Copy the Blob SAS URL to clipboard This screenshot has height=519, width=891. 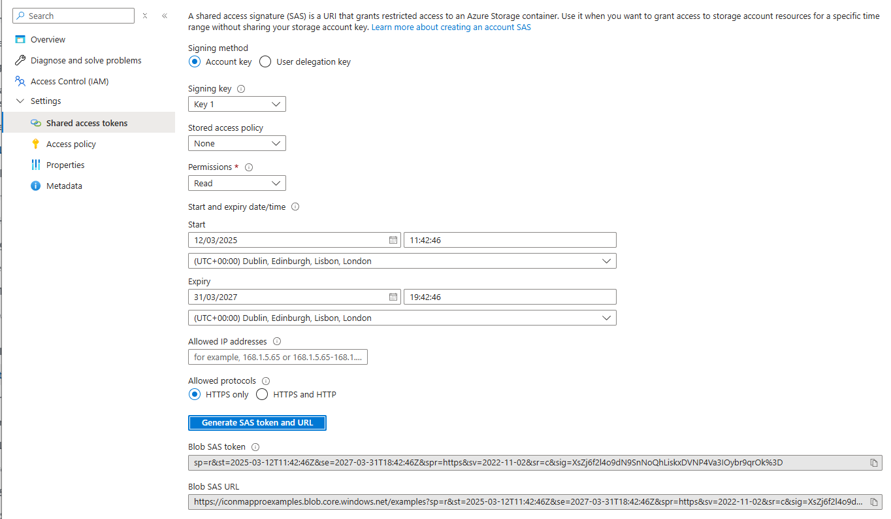coord(873,502)
